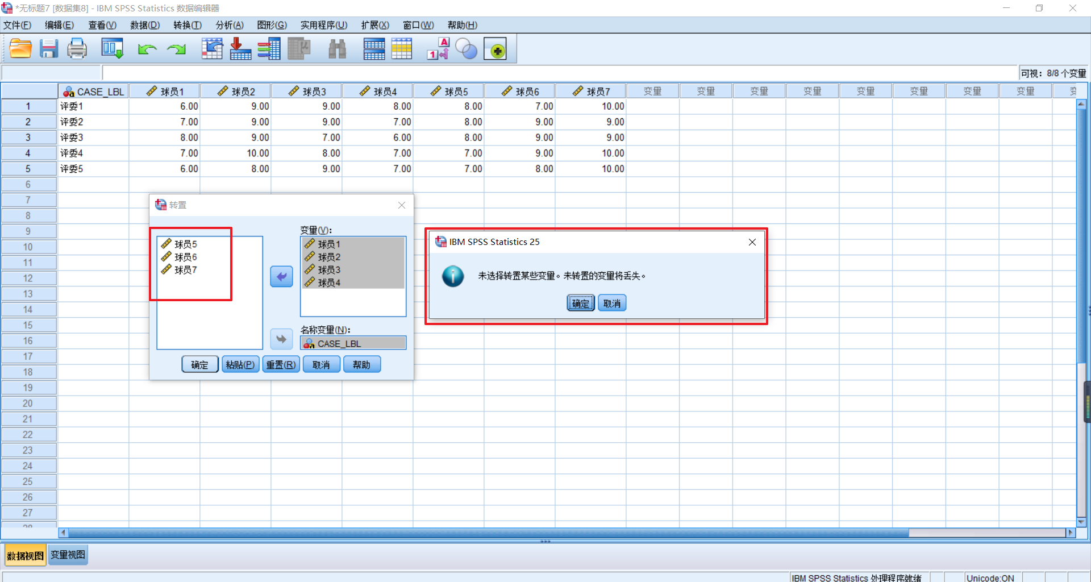Select row 3 header in data grid
Screen dimensions: 1091x582
pos(28,138)
